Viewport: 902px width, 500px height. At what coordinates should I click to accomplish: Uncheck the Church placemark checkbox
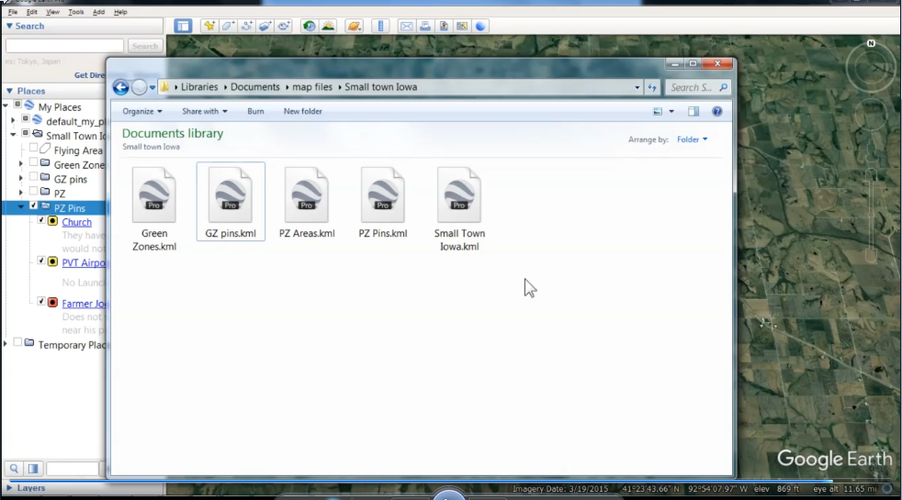tap(41, 220)
